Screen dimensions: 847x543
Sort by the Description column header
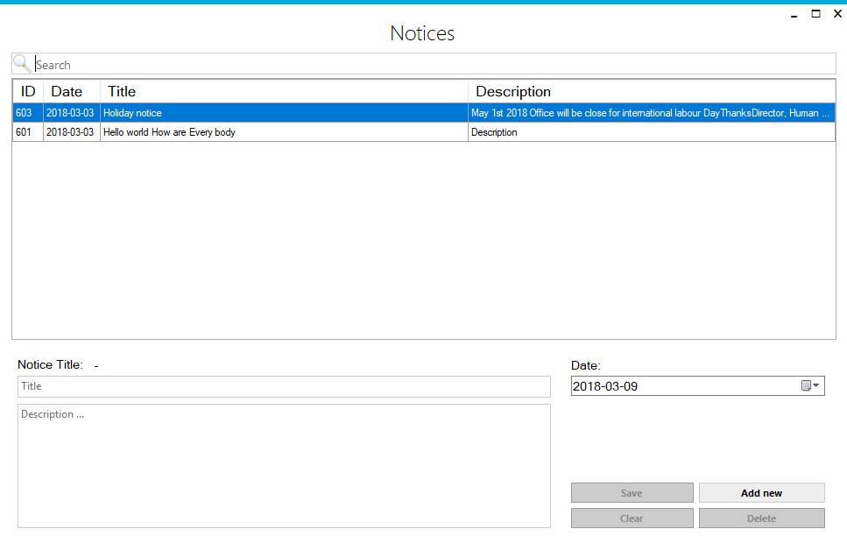point(652,91)
